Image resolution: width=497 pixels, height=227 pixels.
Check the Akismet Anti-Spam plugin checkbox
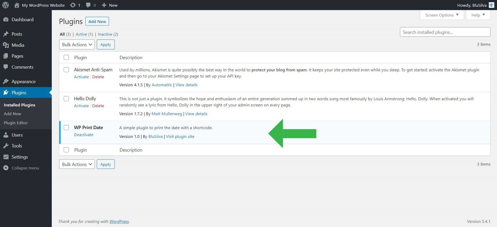[66, 69]
